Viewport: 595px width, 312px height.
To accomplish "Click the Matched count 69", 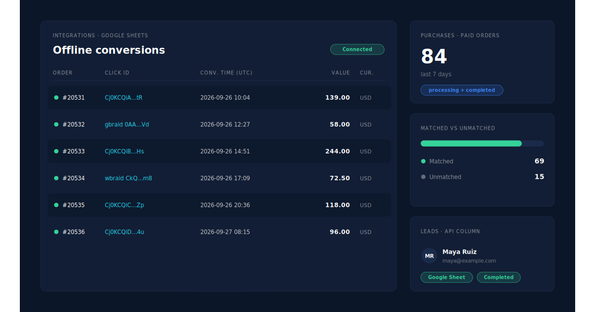I will tap(539, 161).
